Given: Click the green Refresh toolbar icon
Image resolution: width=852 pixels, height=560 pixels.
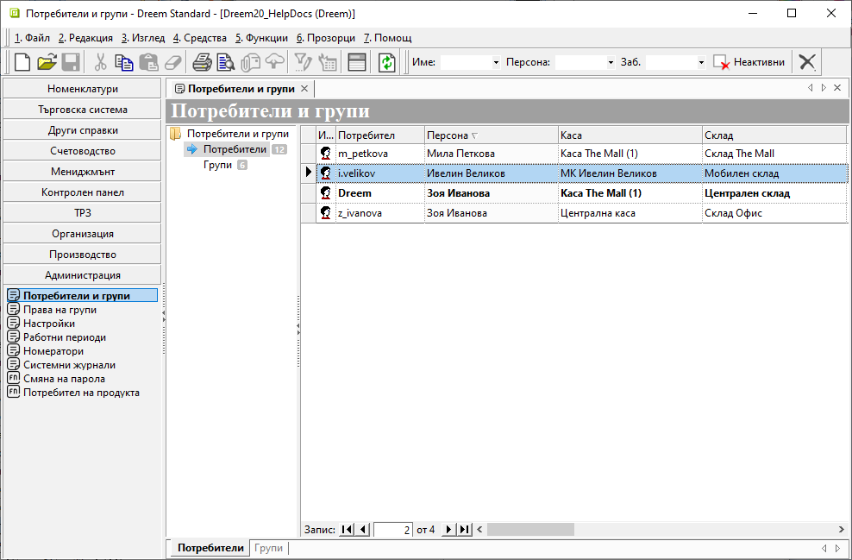Looking at the screenshot, I should [x=387, y=62].
